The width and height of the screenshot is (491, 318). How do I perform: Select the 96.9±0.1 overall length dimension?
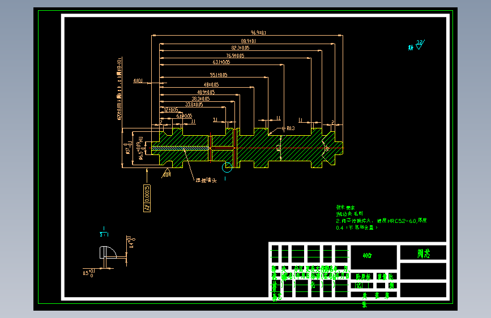(x=258, y=33)
